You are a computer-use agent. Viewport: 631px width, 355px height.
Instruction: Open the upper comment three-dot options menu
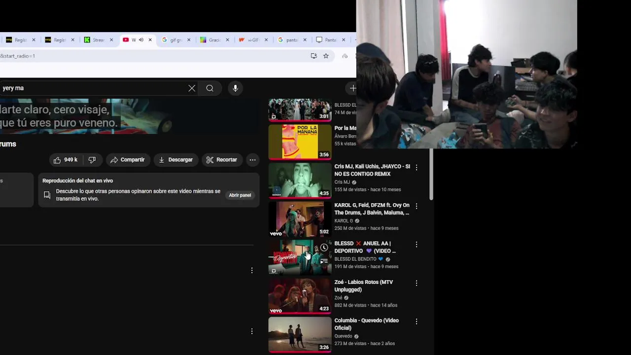(x=252, y=271)
